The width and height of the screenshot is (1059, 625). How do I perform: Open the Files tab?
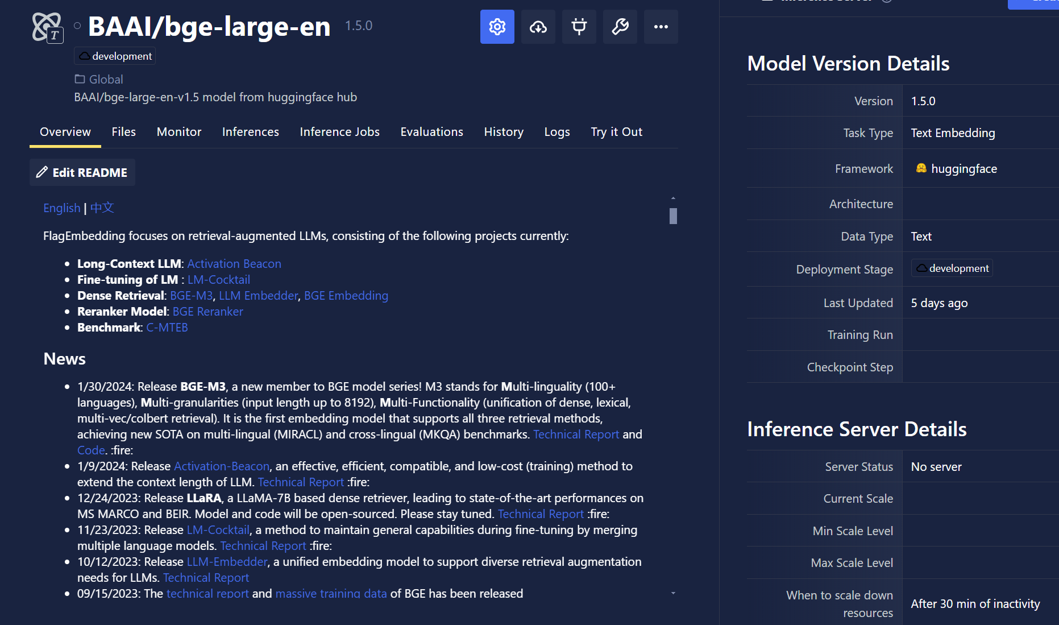coord(124,132)
